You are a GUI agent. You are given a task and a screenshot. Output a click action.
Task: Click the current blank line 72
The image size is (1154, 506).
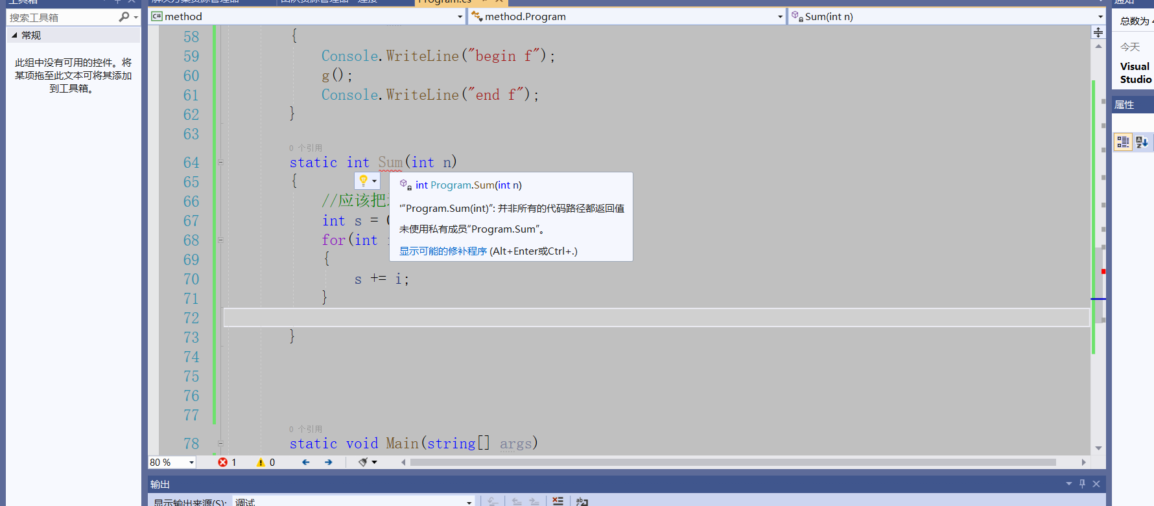(656, 317)
